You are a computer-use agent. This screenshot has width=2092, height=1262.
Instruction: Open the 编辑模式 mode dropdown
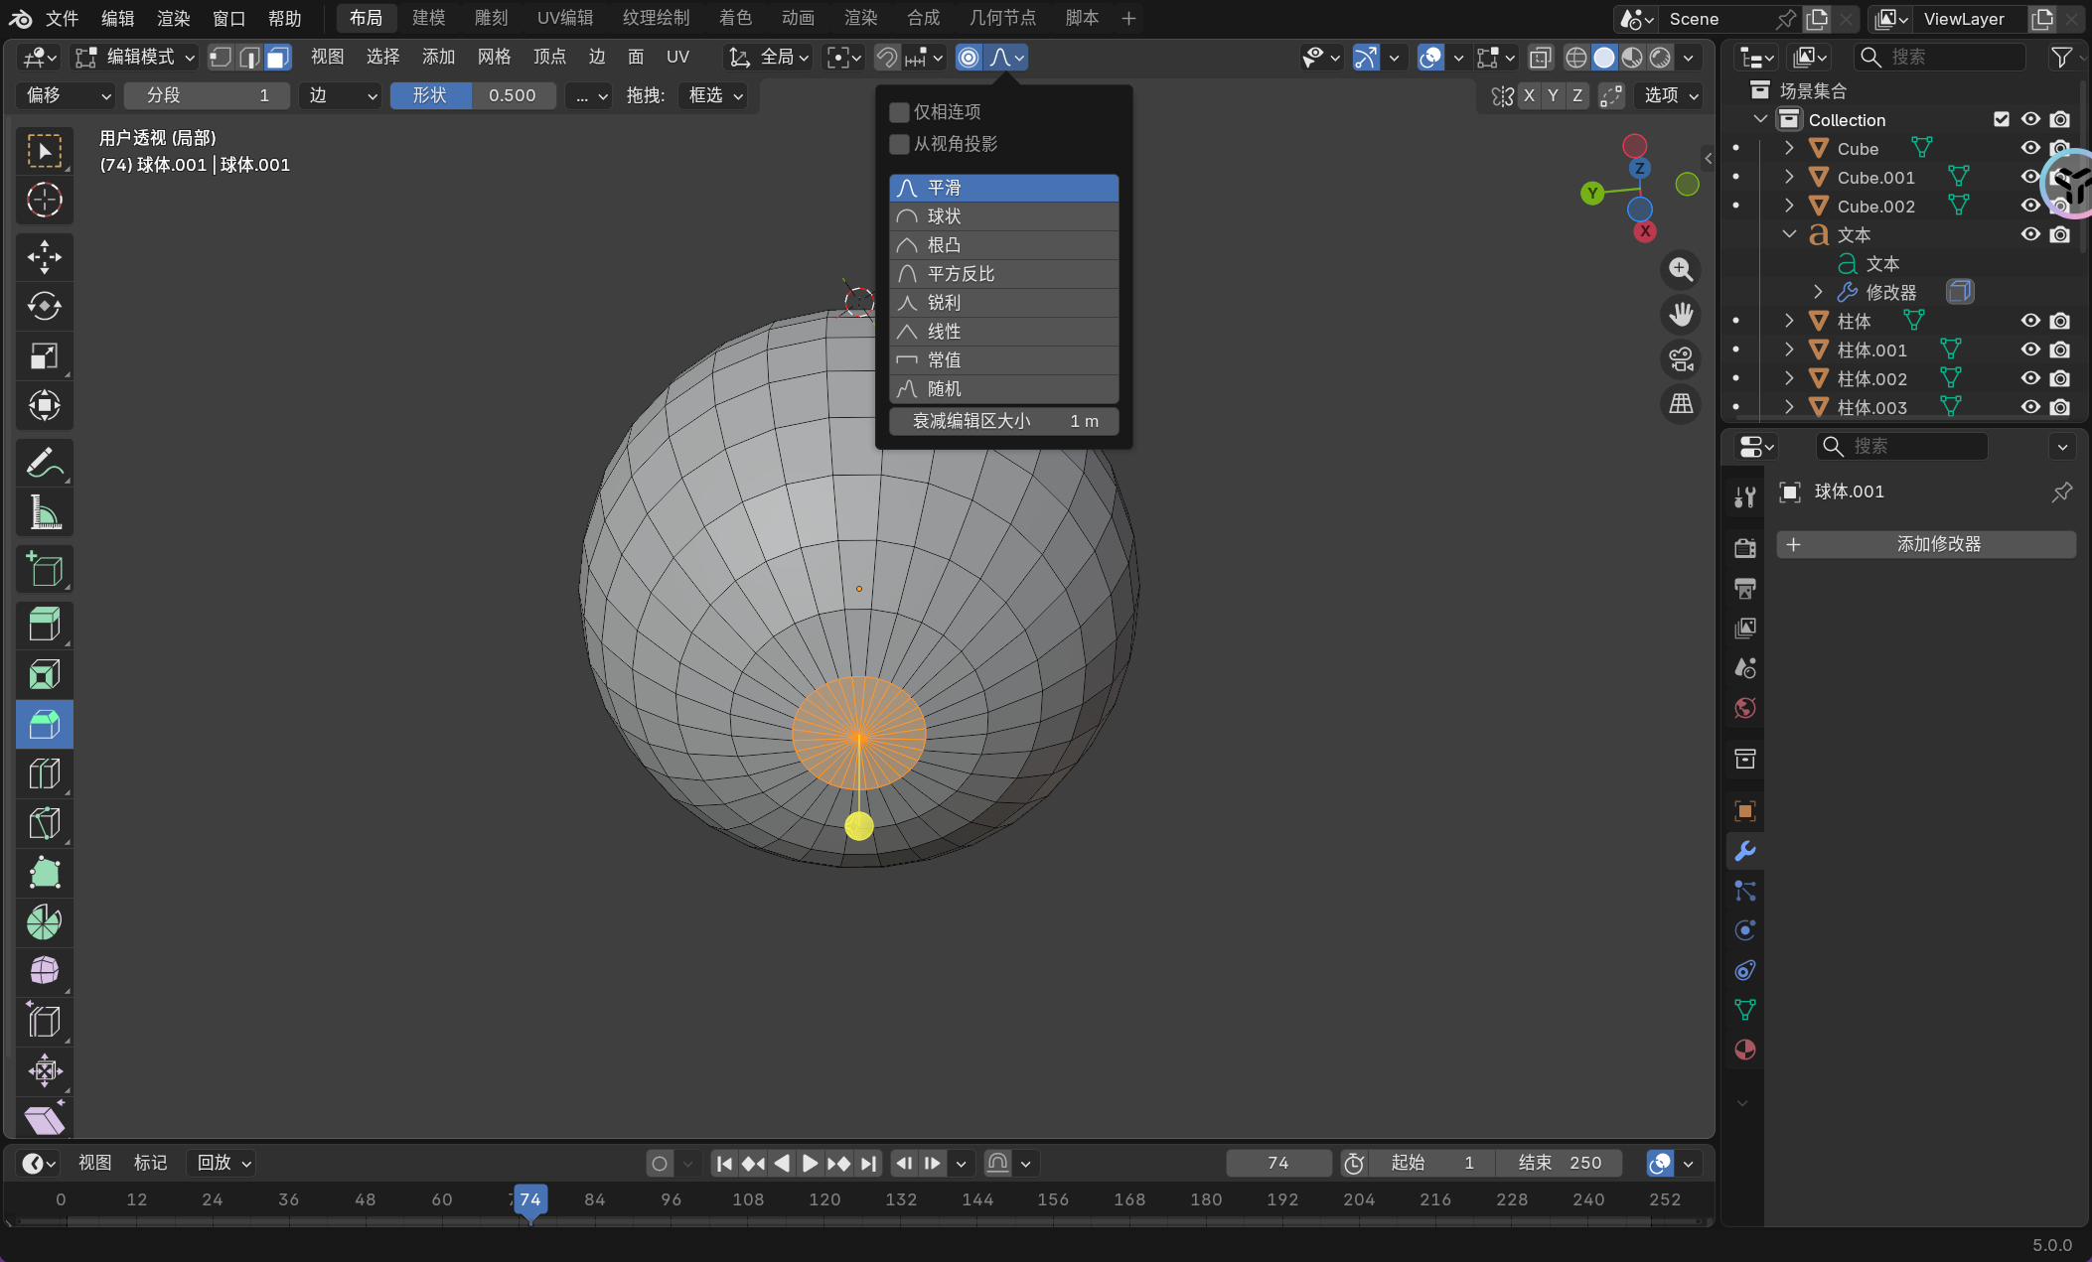[137, 57]
